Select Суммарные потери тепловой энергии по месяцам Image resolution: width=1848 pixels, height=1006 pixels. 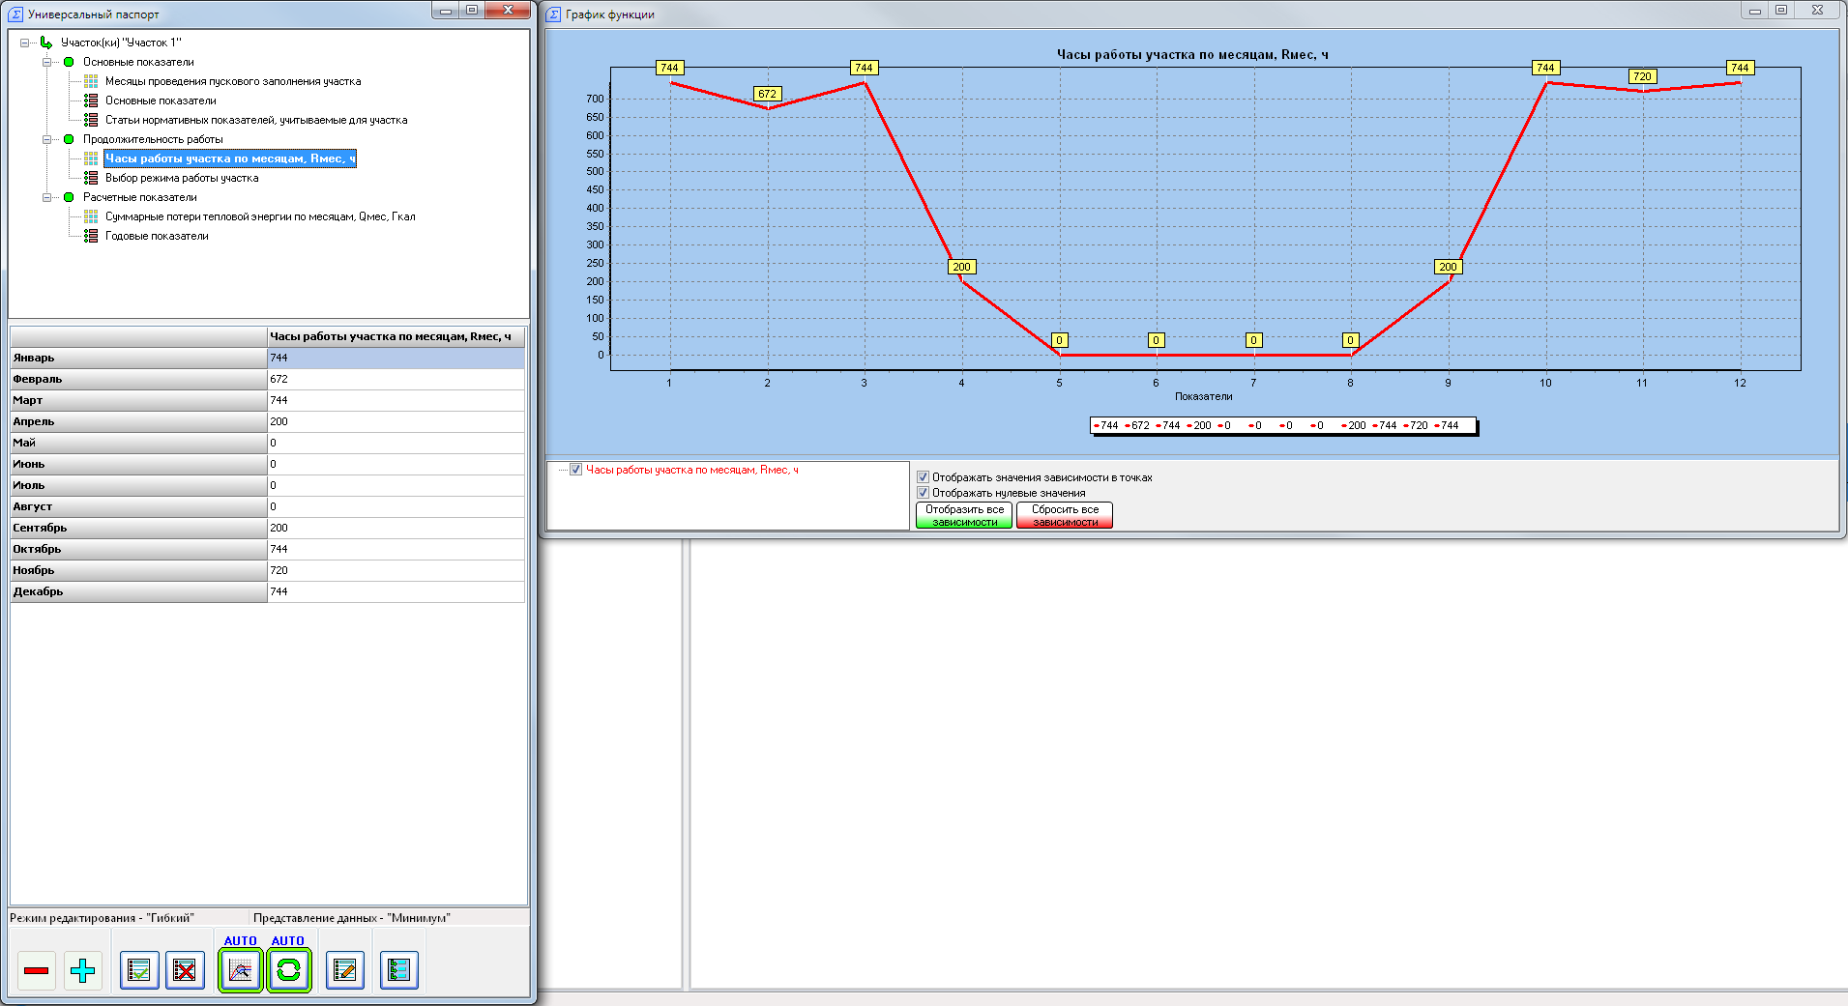tap(260, 216)
